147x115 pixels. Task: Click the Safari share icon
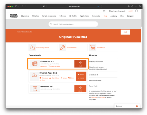[132, 6]
